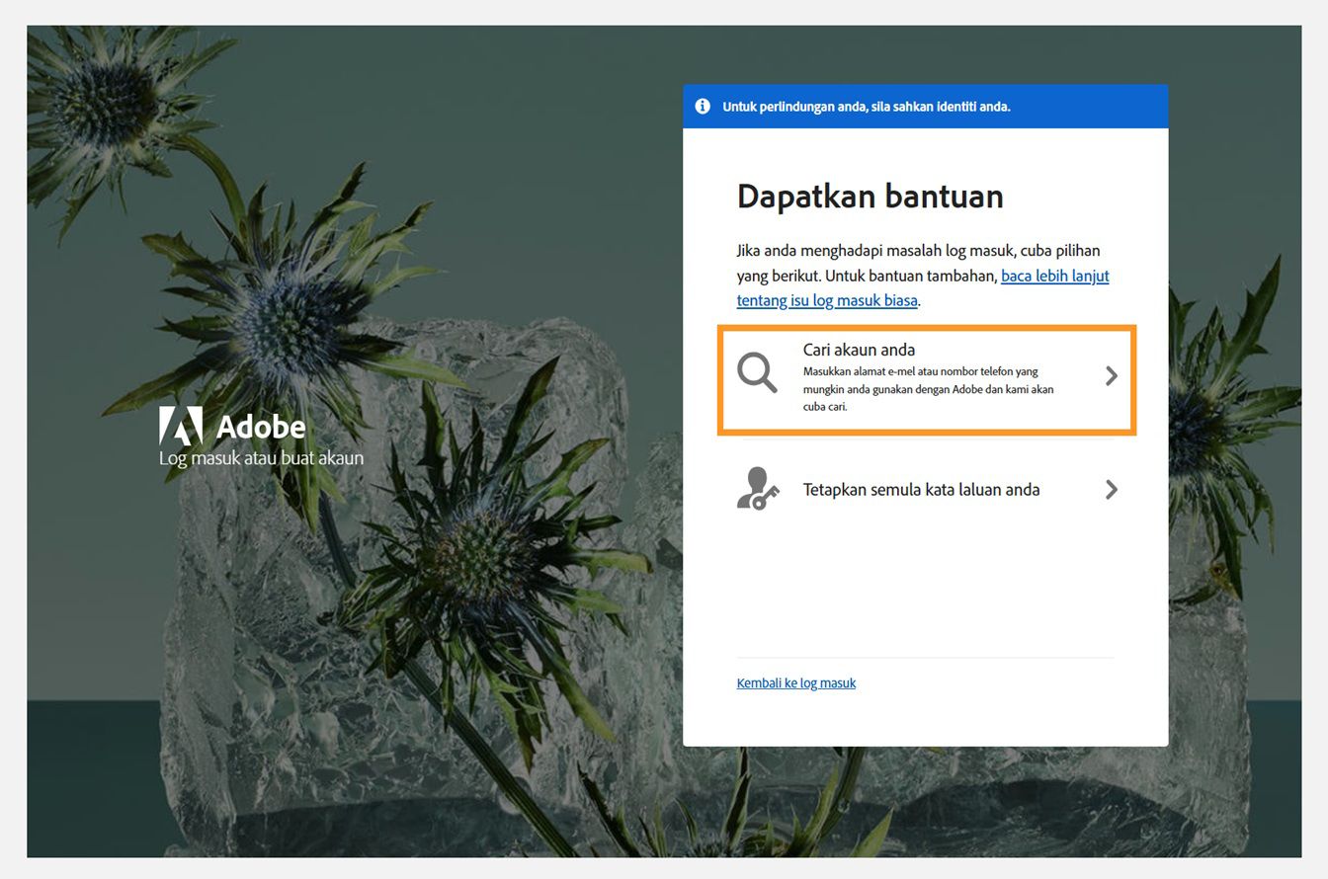Click the orange-highlighted account search card
Screen dimensions: 1328x879
[x=929, y=379]
